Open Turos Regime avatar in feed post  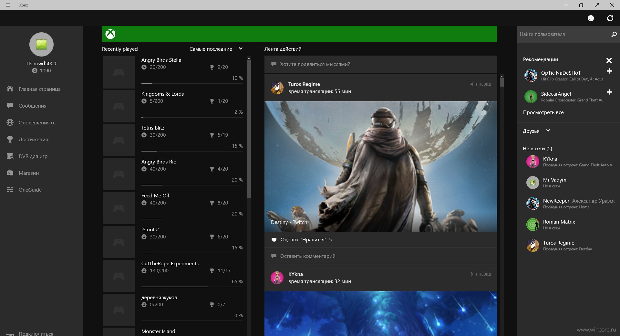[x=277, y=88]
